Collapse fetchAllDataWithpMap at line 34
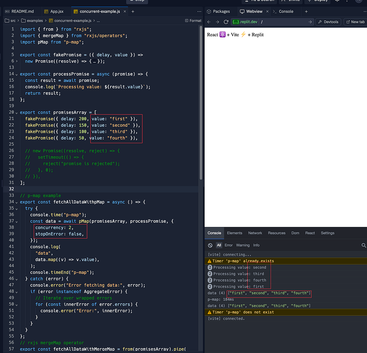The image size is (367, 353). pos(17,202)
